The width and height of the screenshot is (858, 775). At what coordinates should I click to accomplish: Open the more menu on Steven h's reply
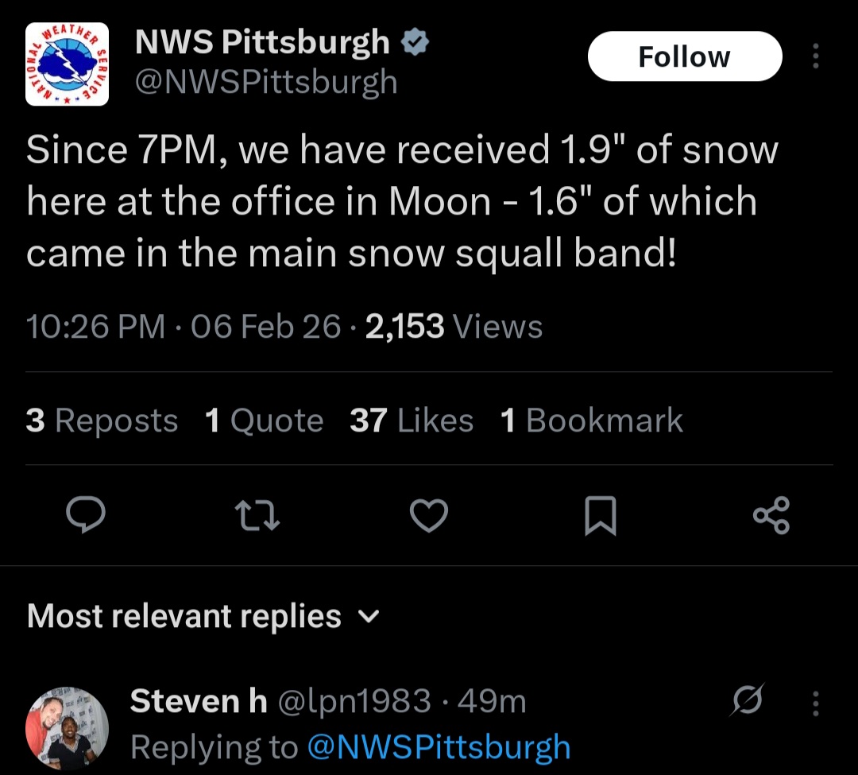pyautogui.click(x=815, y=703)
